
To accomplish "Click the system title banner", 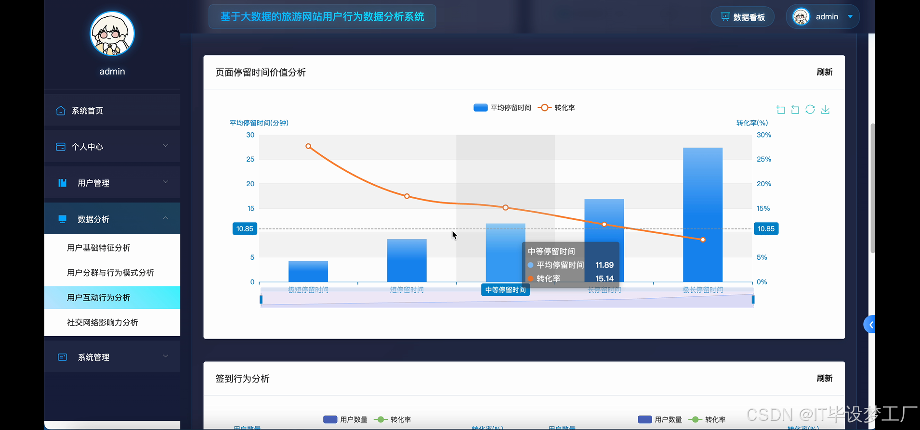I will (322, 17).
